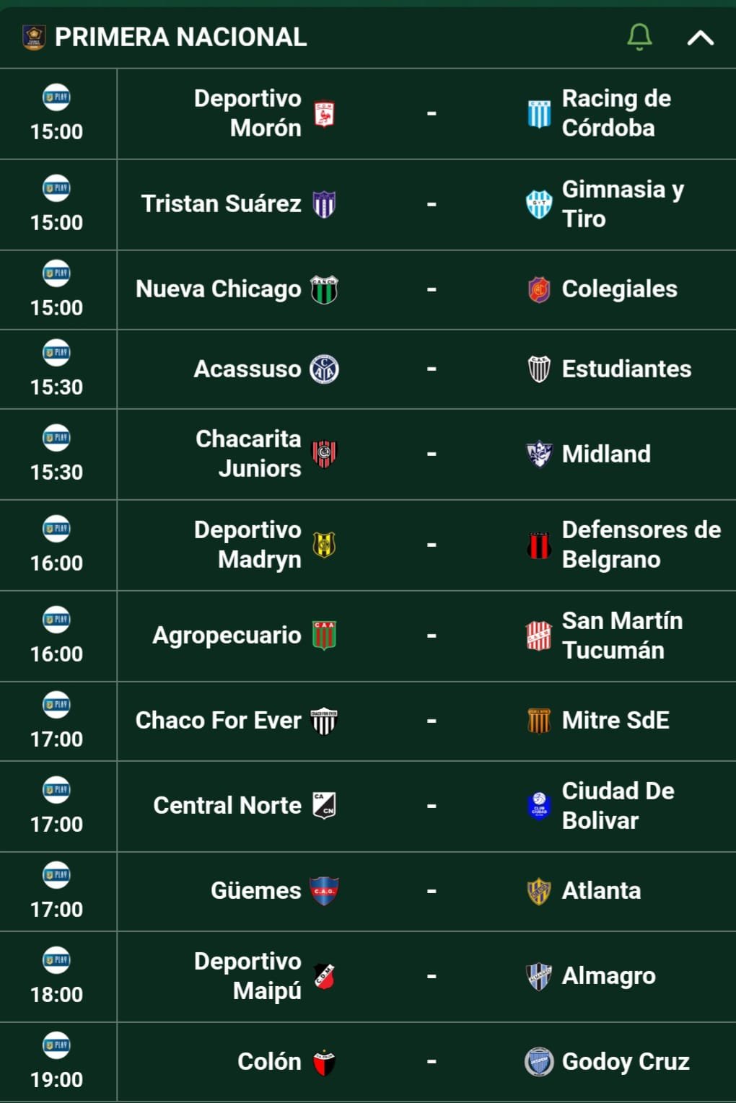Collapse the Primera Nacional section
Viewport: 736px width, 1103px height.
tap(700, 38)
